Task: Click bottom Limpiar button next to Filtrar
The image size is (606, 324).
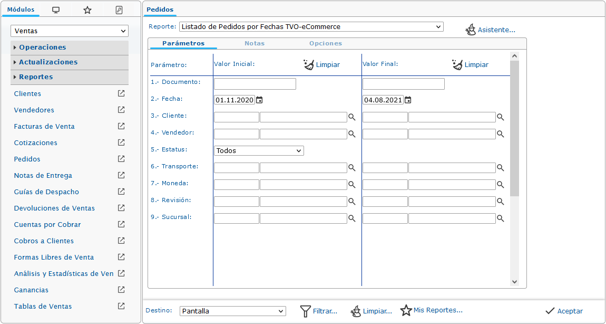Action: point(372,311)
